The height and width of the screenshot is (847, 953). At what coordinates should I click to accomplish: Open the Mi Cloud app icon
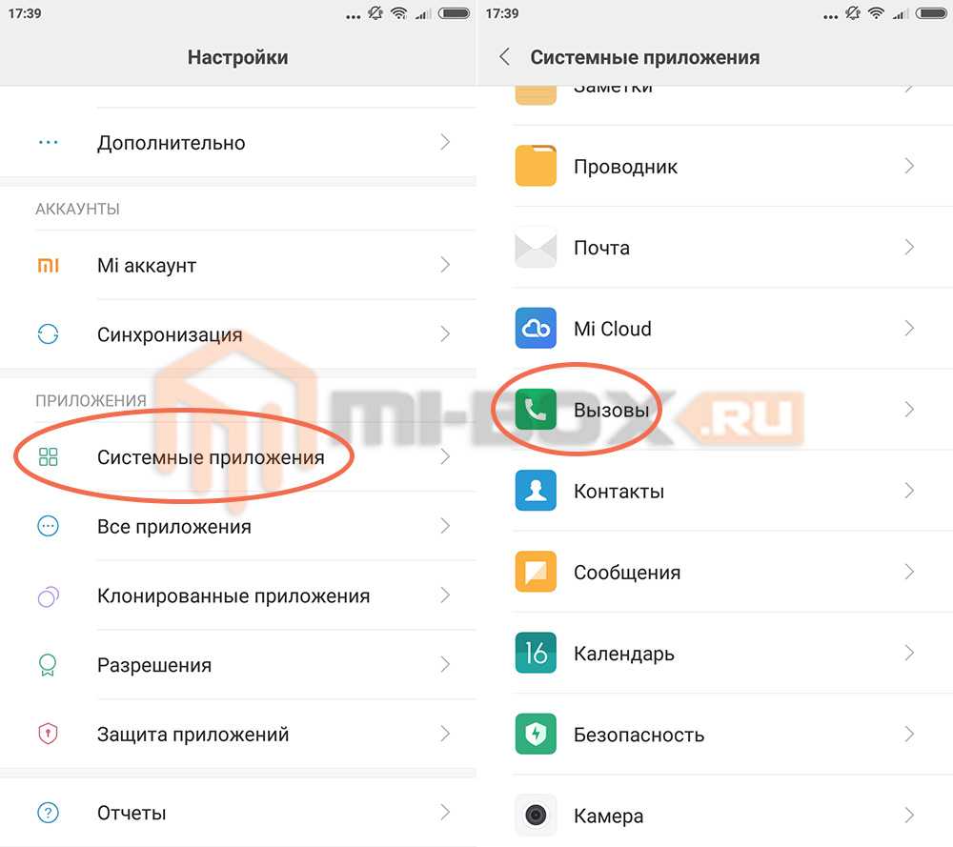(536, 328)
